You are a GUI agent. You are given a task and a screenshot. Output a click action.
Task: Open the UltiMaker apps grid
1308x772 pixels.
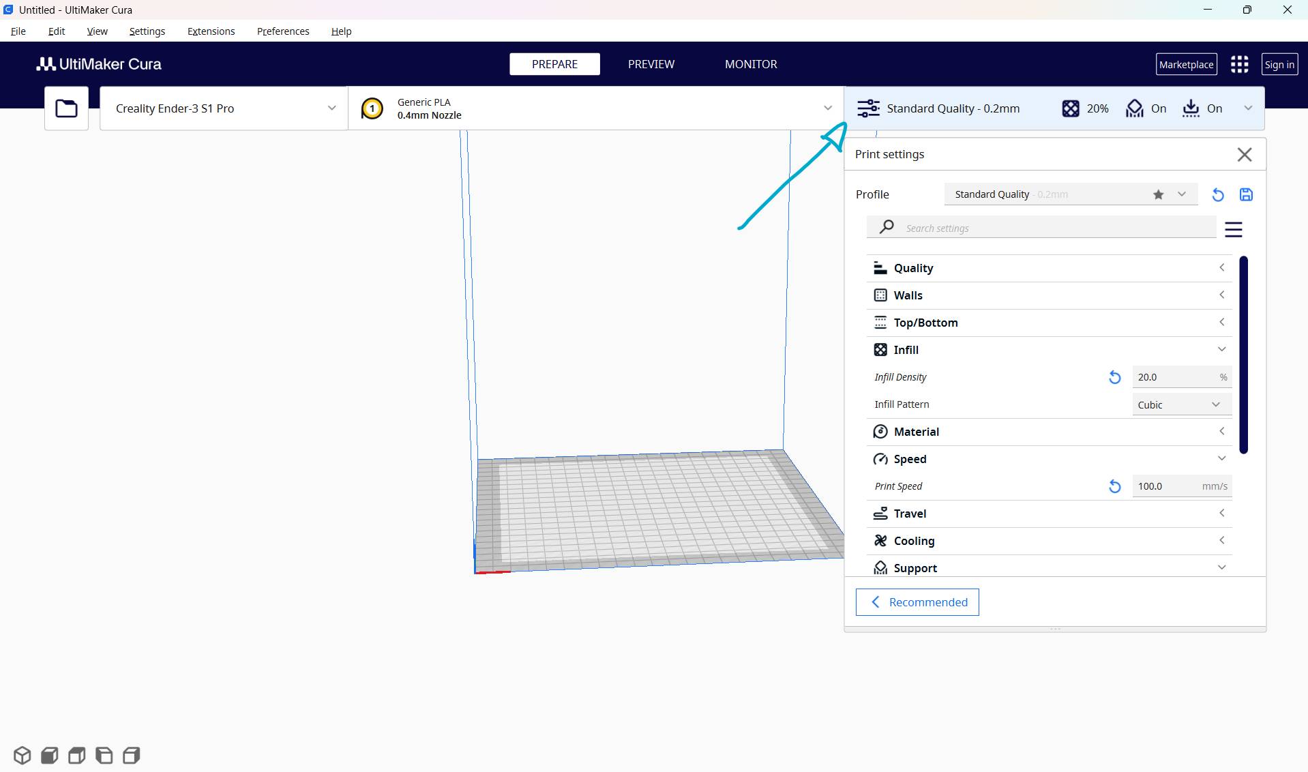(x=1239, y=64)
